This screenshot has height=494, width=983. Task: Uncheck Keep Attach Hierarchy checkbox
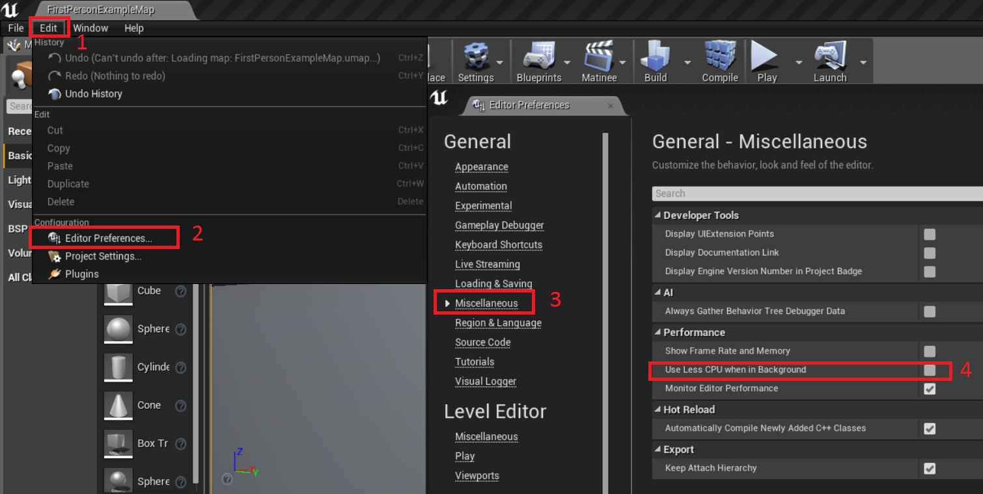[x=930, y=468]
